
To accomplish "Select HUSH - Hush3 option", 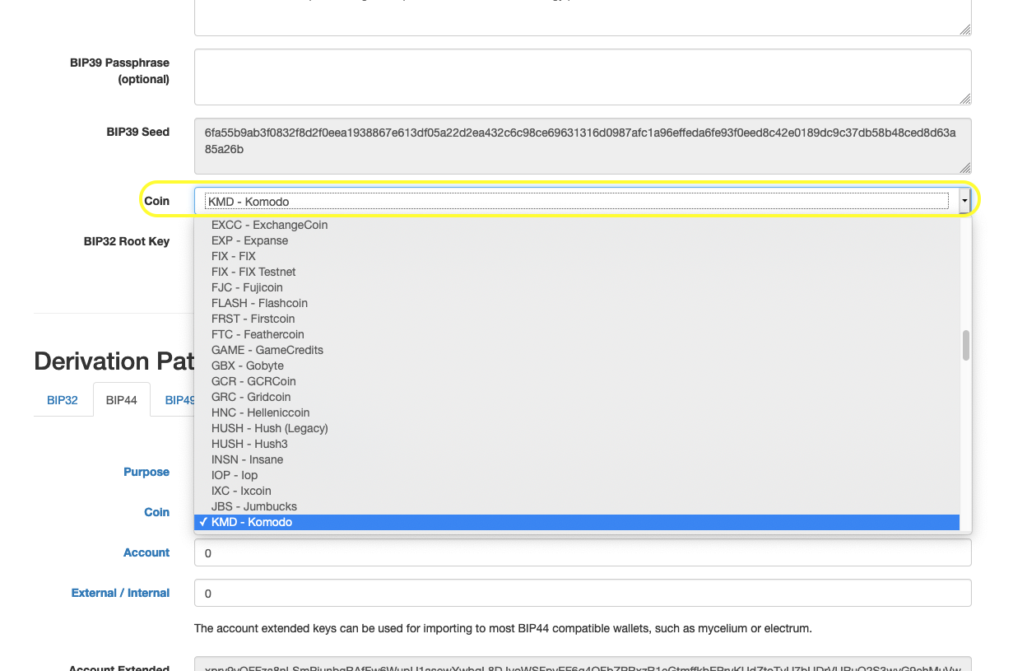I will [x=577, y=444].
